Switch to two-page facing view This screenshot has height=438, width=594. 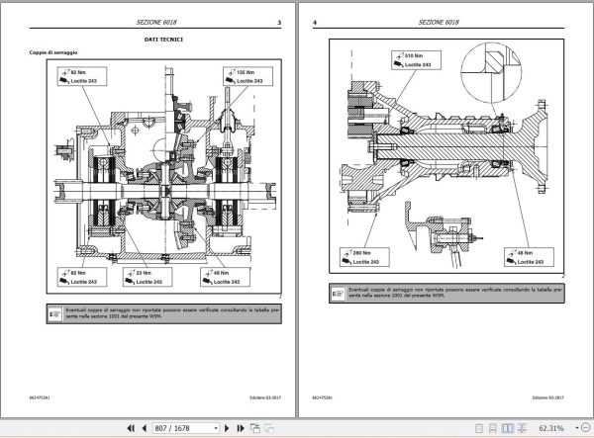[x=507, y=428]
